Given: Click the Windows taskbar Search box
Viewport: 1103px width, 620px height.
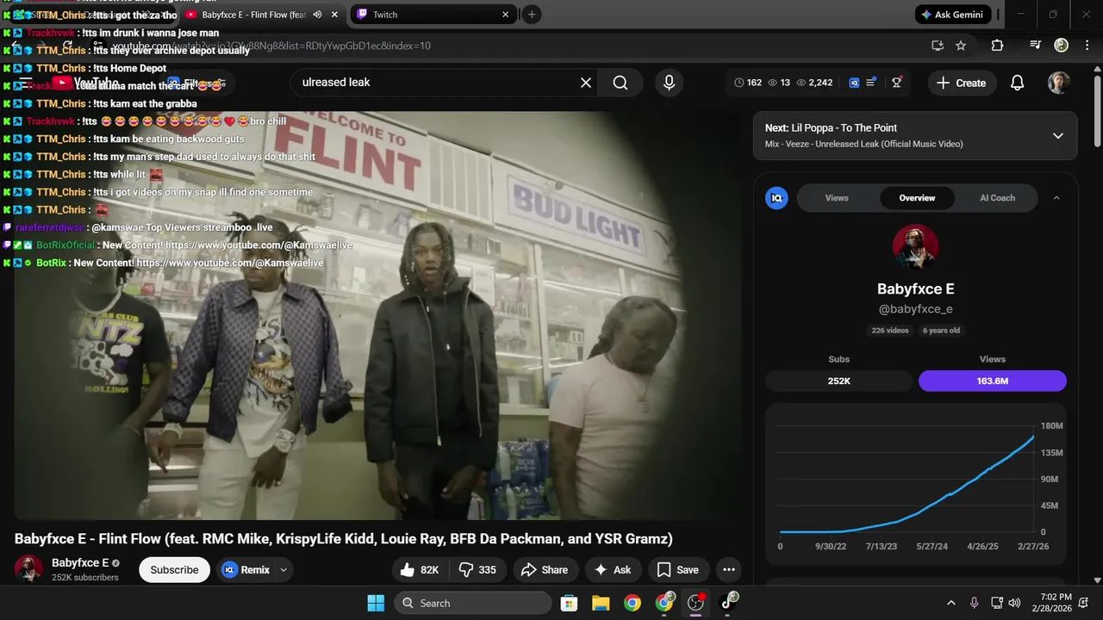Looking at the screenshot, I should pyautogui.click(x=473, y=603).
